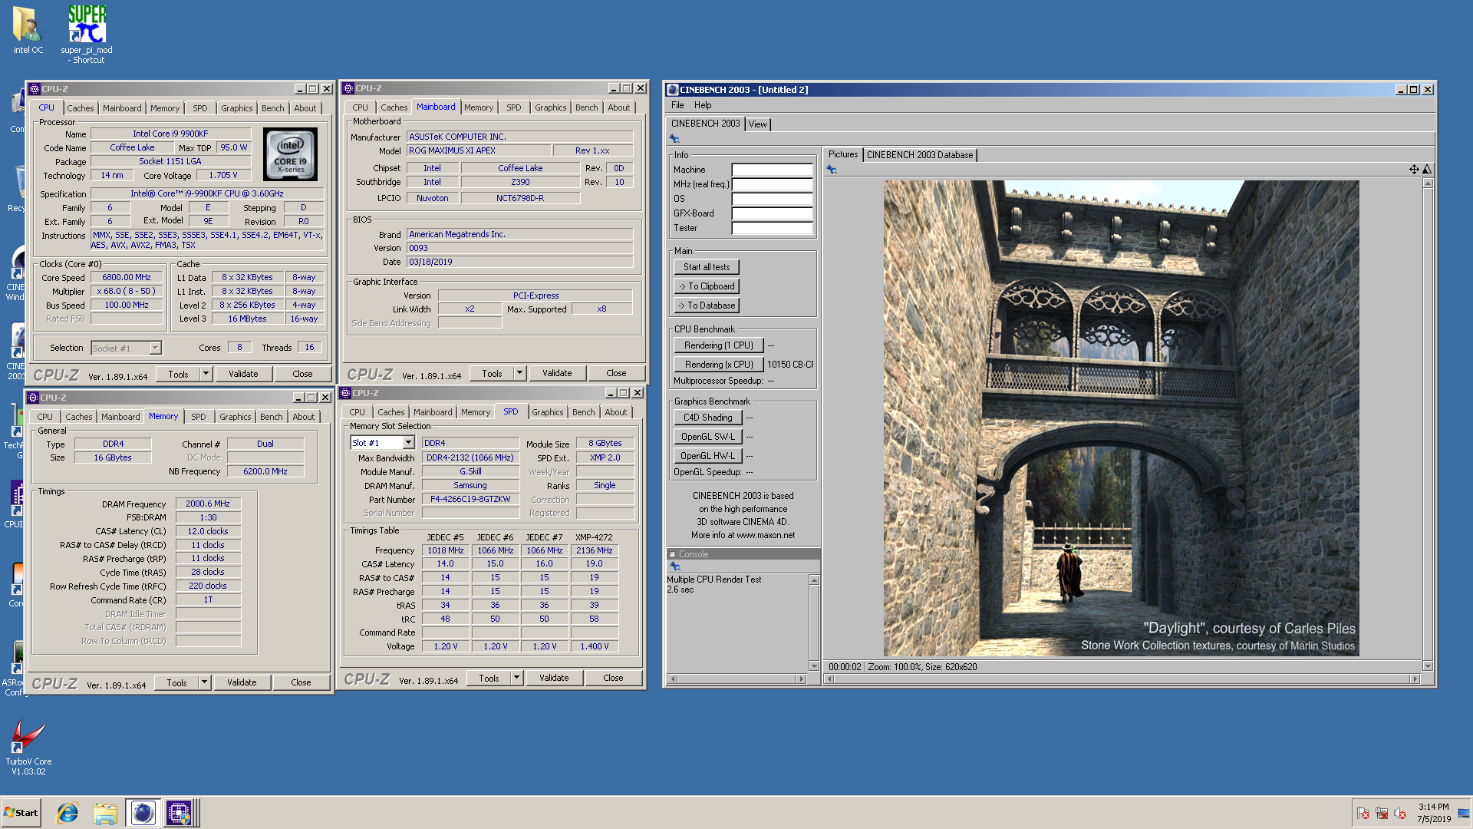The height and width of the screenshot is (829, 1473).
Task: Open the Caches tab in CPU-Z CPU window
Action: 80,108
